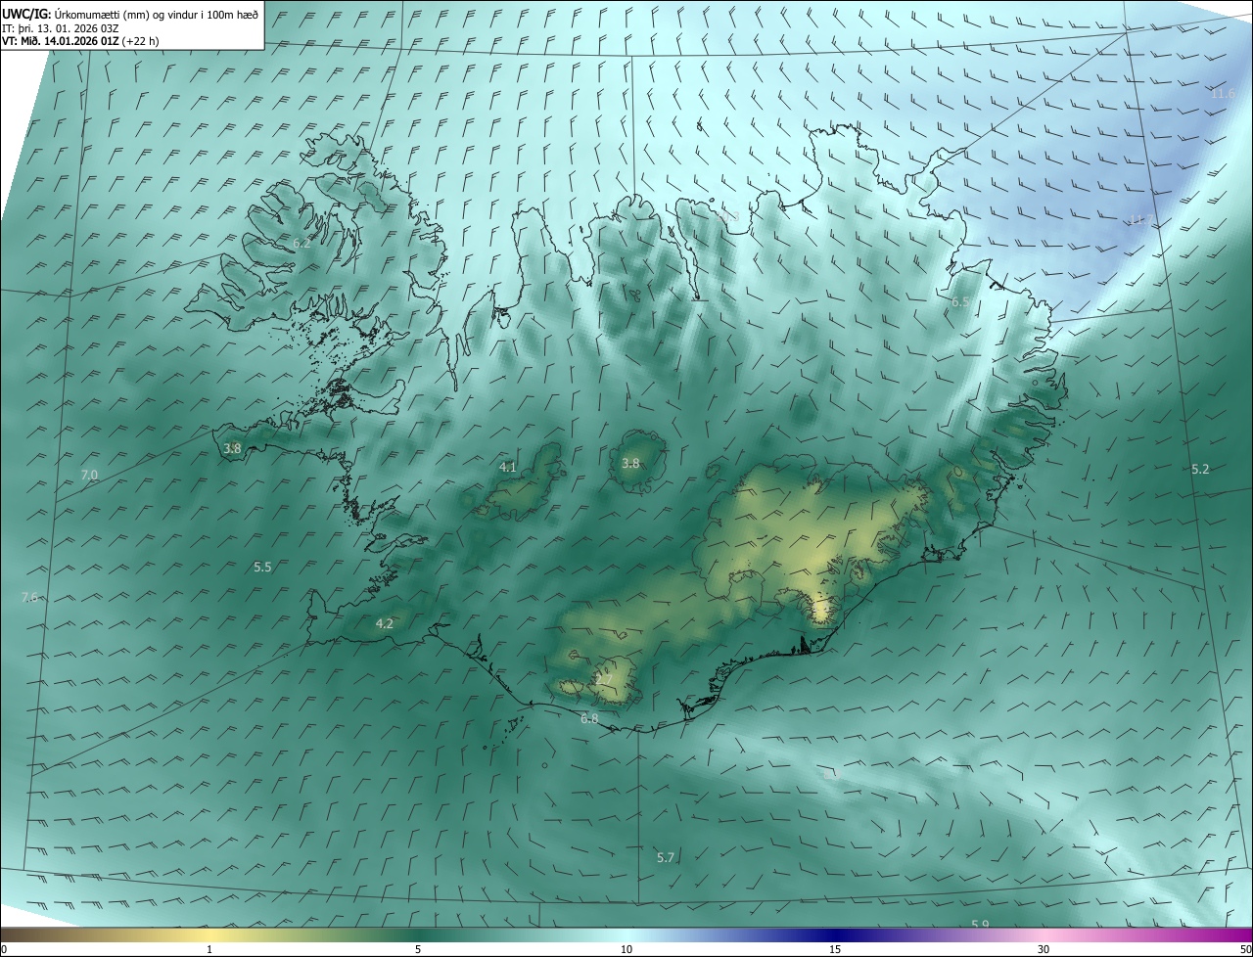Click the color scale tick labeled 50
The width and height of the screenshot is (1253, 957).
tap(1245, 949)
